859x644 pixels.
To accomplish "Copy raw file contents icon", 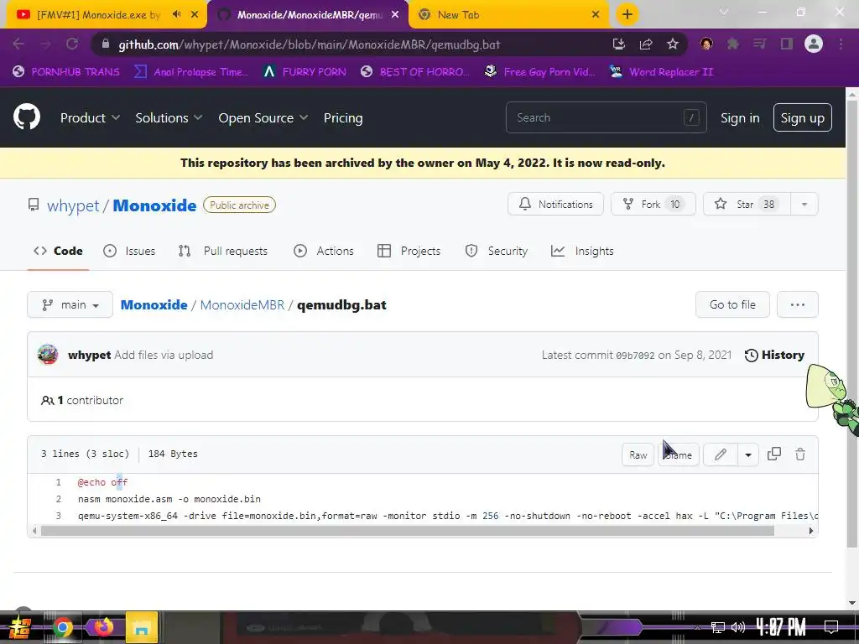I will pos(774,454).
